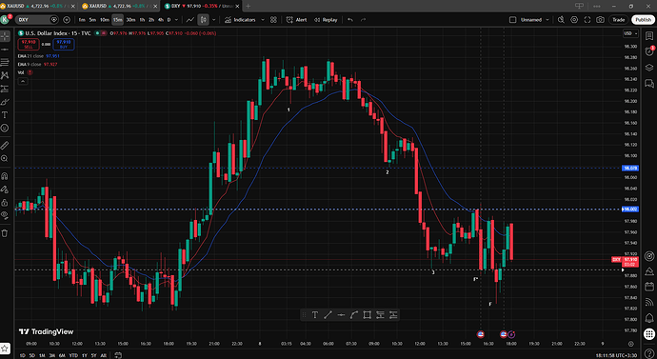
Task: Open the forecasting and measurement tools
Action: click(5, 89)
